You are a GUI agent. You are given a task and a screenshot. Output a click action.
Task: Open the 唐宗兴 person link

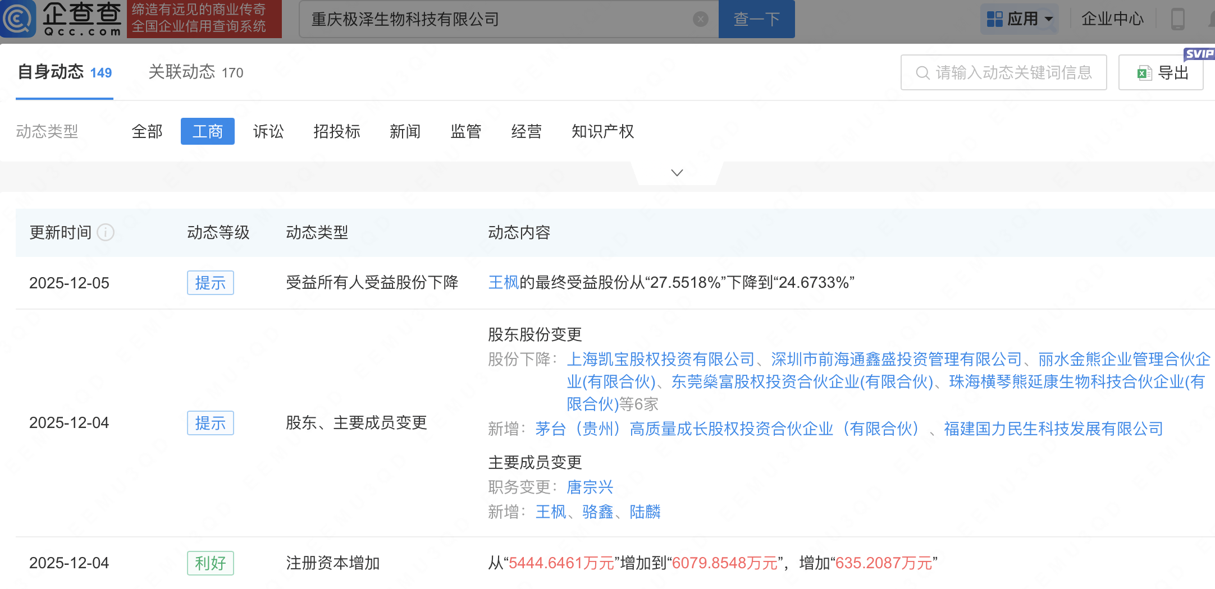coord(590,487)
